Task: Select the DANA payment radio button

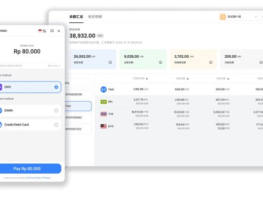Action: click(56, 110)
